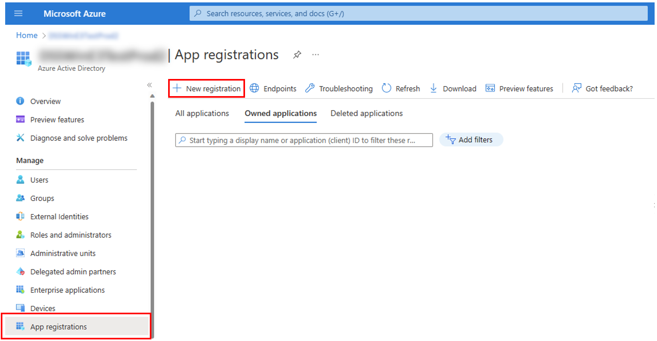Click the Diagnose and solve problems tools icon

(20, 138)
